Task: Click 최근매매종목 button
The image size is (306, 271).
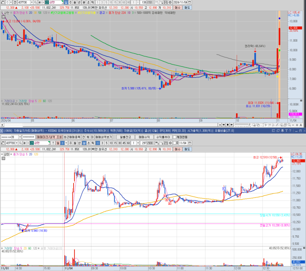Action: pos(72,137)
